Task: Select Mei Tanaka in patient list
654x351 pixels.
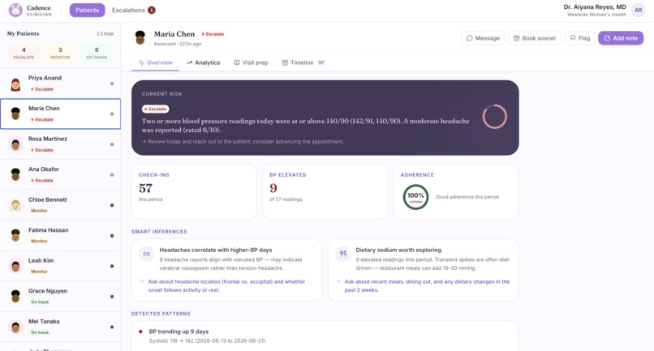Action: (61, 327)
